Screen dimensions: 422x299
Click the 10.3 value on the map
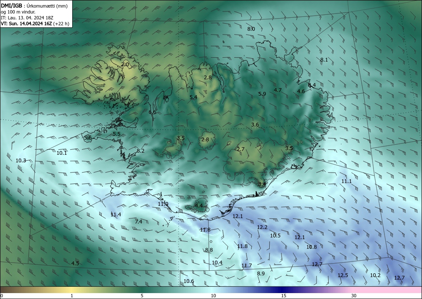tap(21, 161)
